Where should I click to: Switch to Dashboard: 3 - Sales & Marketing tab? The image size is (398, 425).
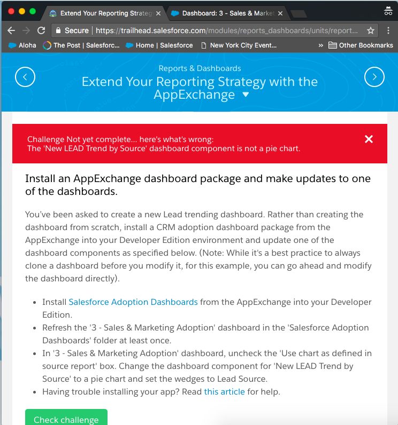click(x=228, y=13)
